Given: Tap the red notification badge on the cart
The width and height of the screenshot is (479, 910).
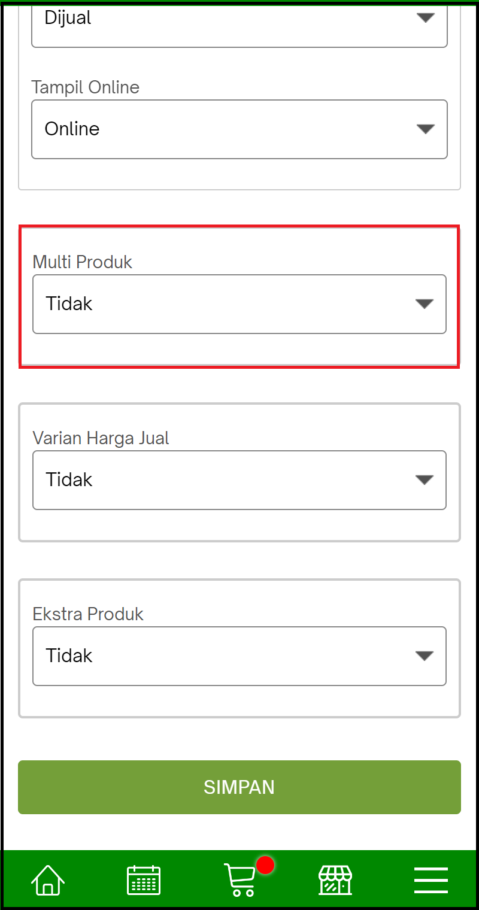Looking at the screenshot, I should click(264, 864).
